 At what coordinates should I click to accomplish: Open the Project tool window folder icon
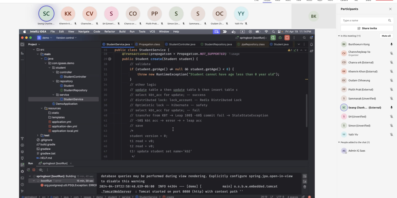[x=22, y=44]
